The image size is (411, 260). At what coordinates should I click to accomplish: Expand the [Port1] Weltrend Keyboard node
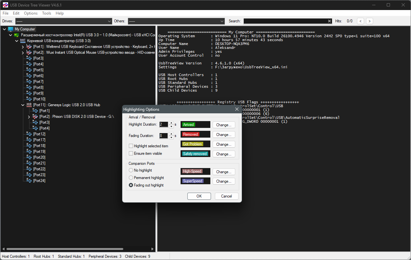(23, 47)
